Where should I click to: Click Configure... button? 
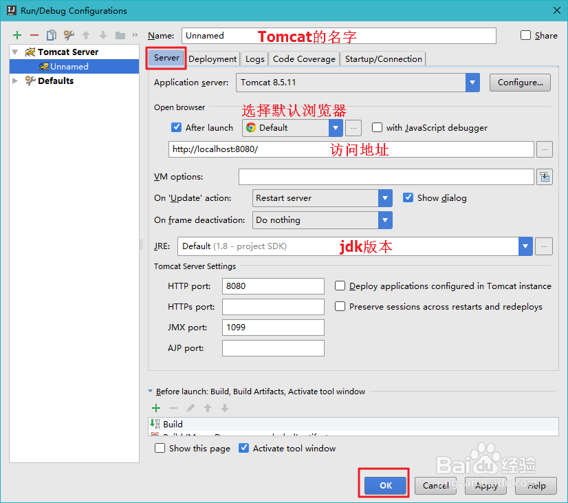pyautogui.click(x=520, y=83)
